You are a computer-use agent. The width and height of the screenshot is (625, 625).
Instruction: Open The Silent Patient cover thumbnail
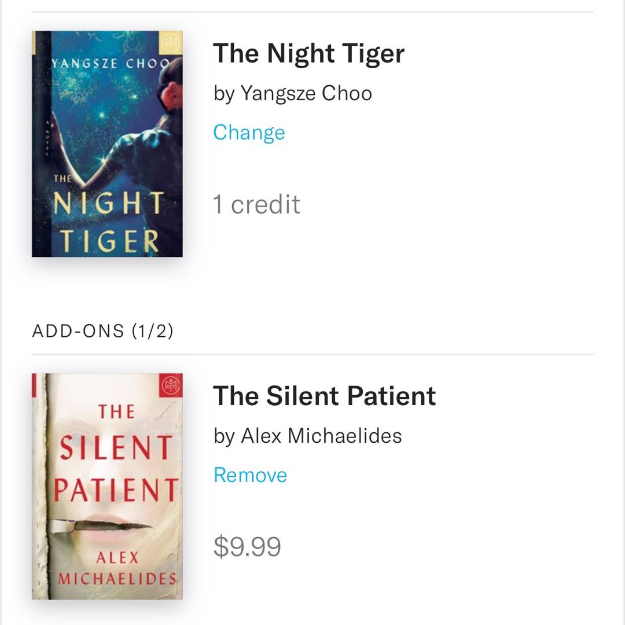pos(107,486)
